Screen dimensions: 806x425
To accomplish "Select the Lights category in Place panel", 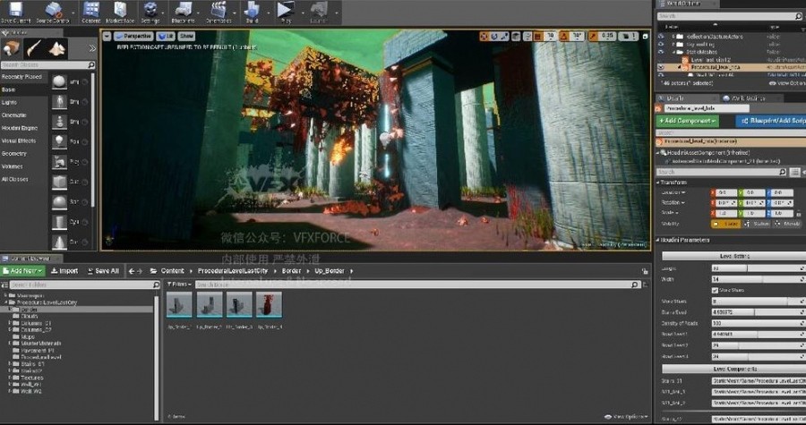I will tap(9, 103).
